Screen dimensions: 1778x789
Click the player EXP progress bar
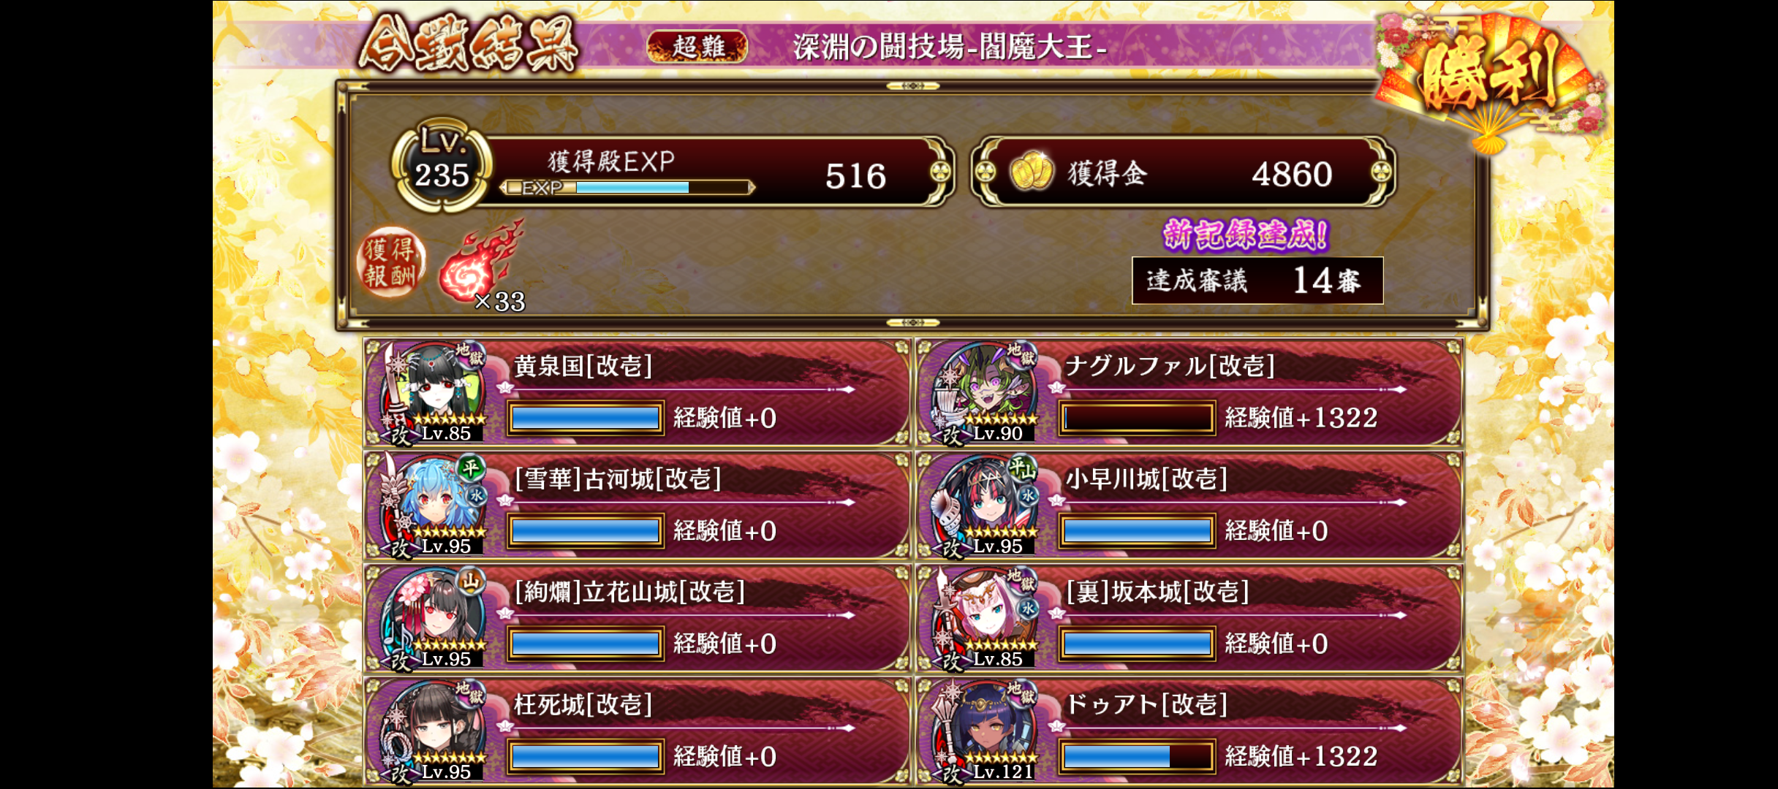[627, 188]
